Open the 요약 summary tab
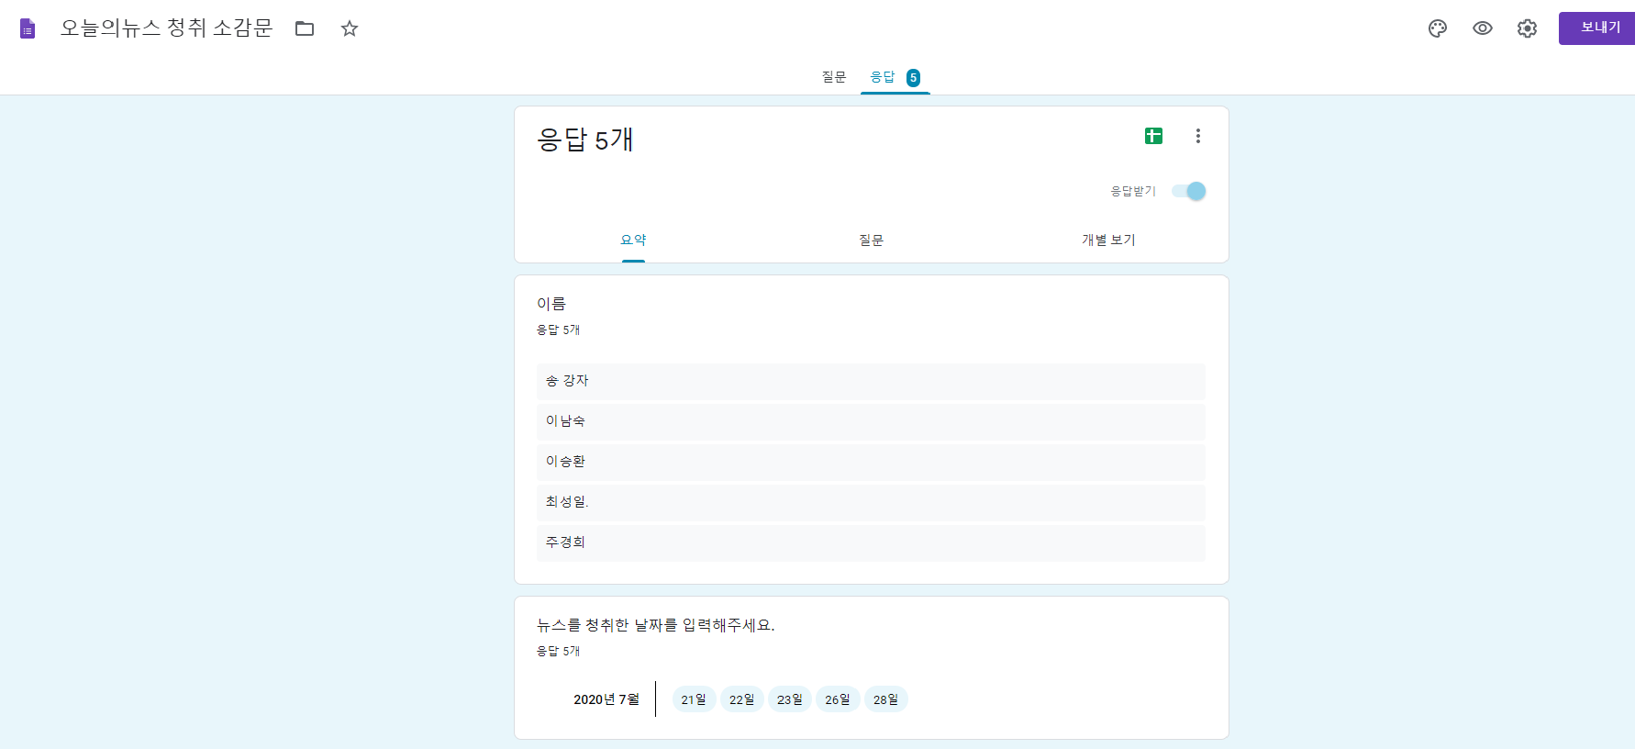Screen dimensions: 1635x749 pos(633,240)
